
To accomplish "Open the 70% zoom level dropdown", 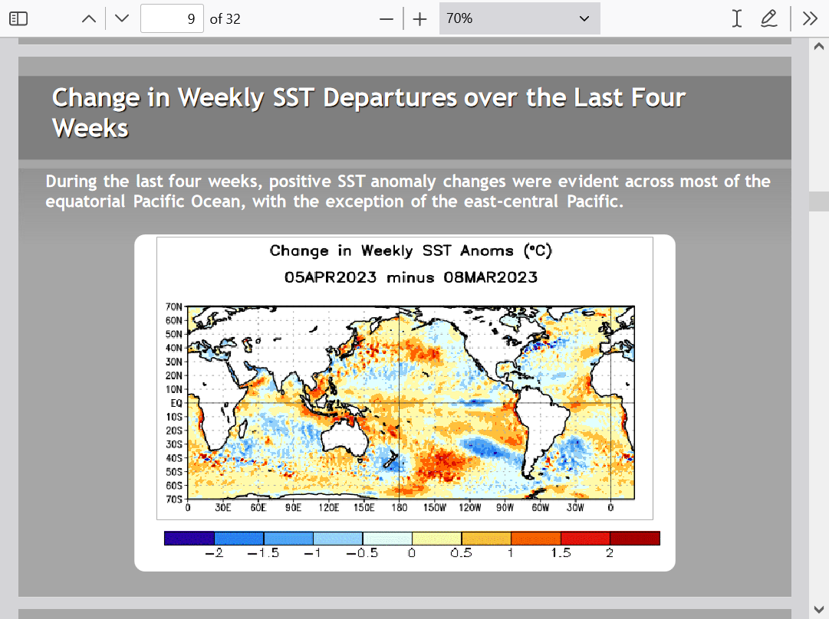I will point(519,19).
